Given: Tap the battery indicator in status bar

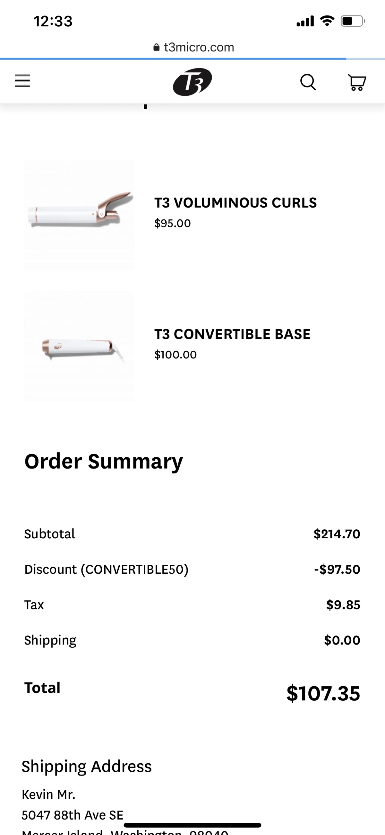Looking at the screenshot, I should tap(353, 21).
